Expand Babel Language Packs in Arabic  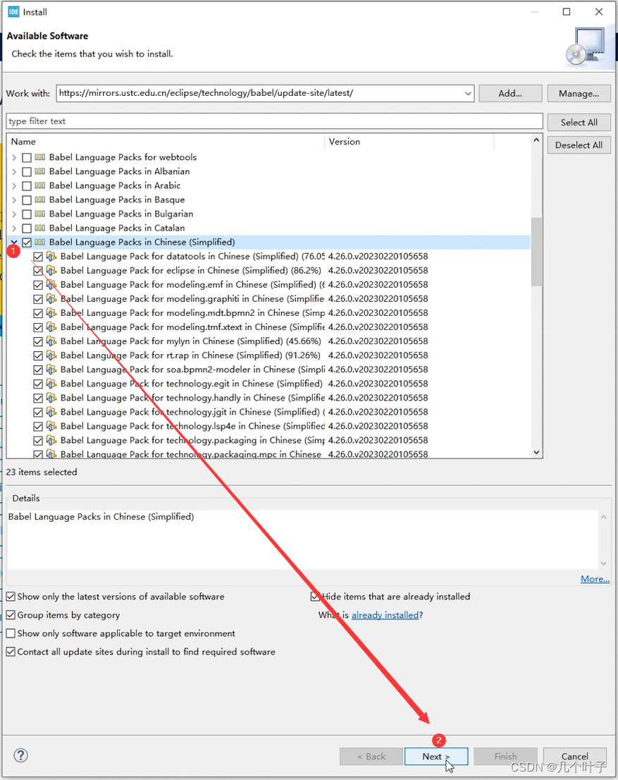tap(14, 185)
